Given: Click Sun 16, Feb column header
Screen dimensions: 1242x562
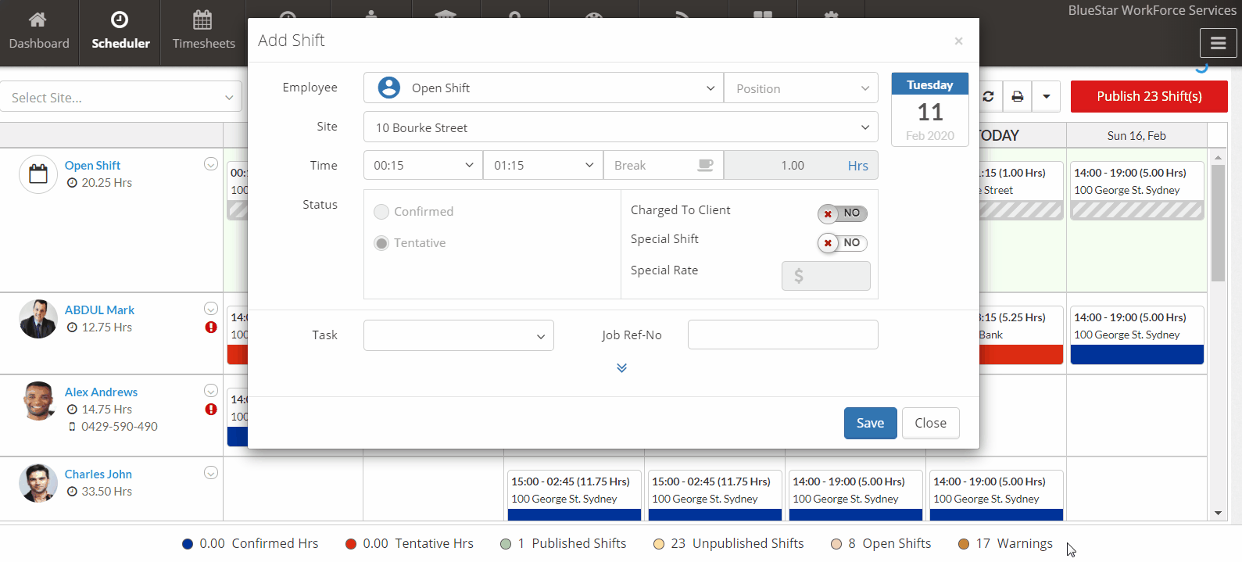Looking at the screenshot, I should 1136,135.
